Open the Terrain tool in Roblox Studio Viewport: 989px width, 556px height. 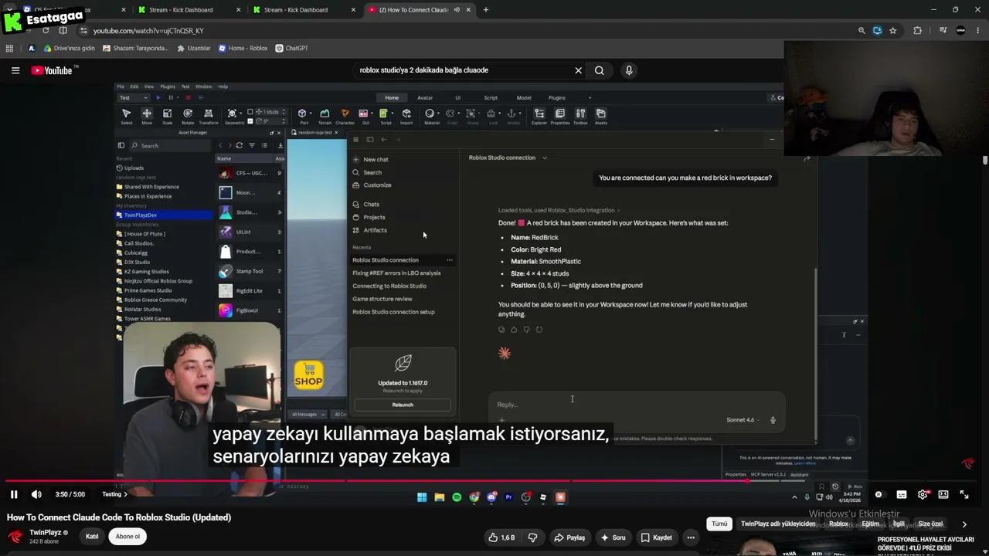(325, 116)
